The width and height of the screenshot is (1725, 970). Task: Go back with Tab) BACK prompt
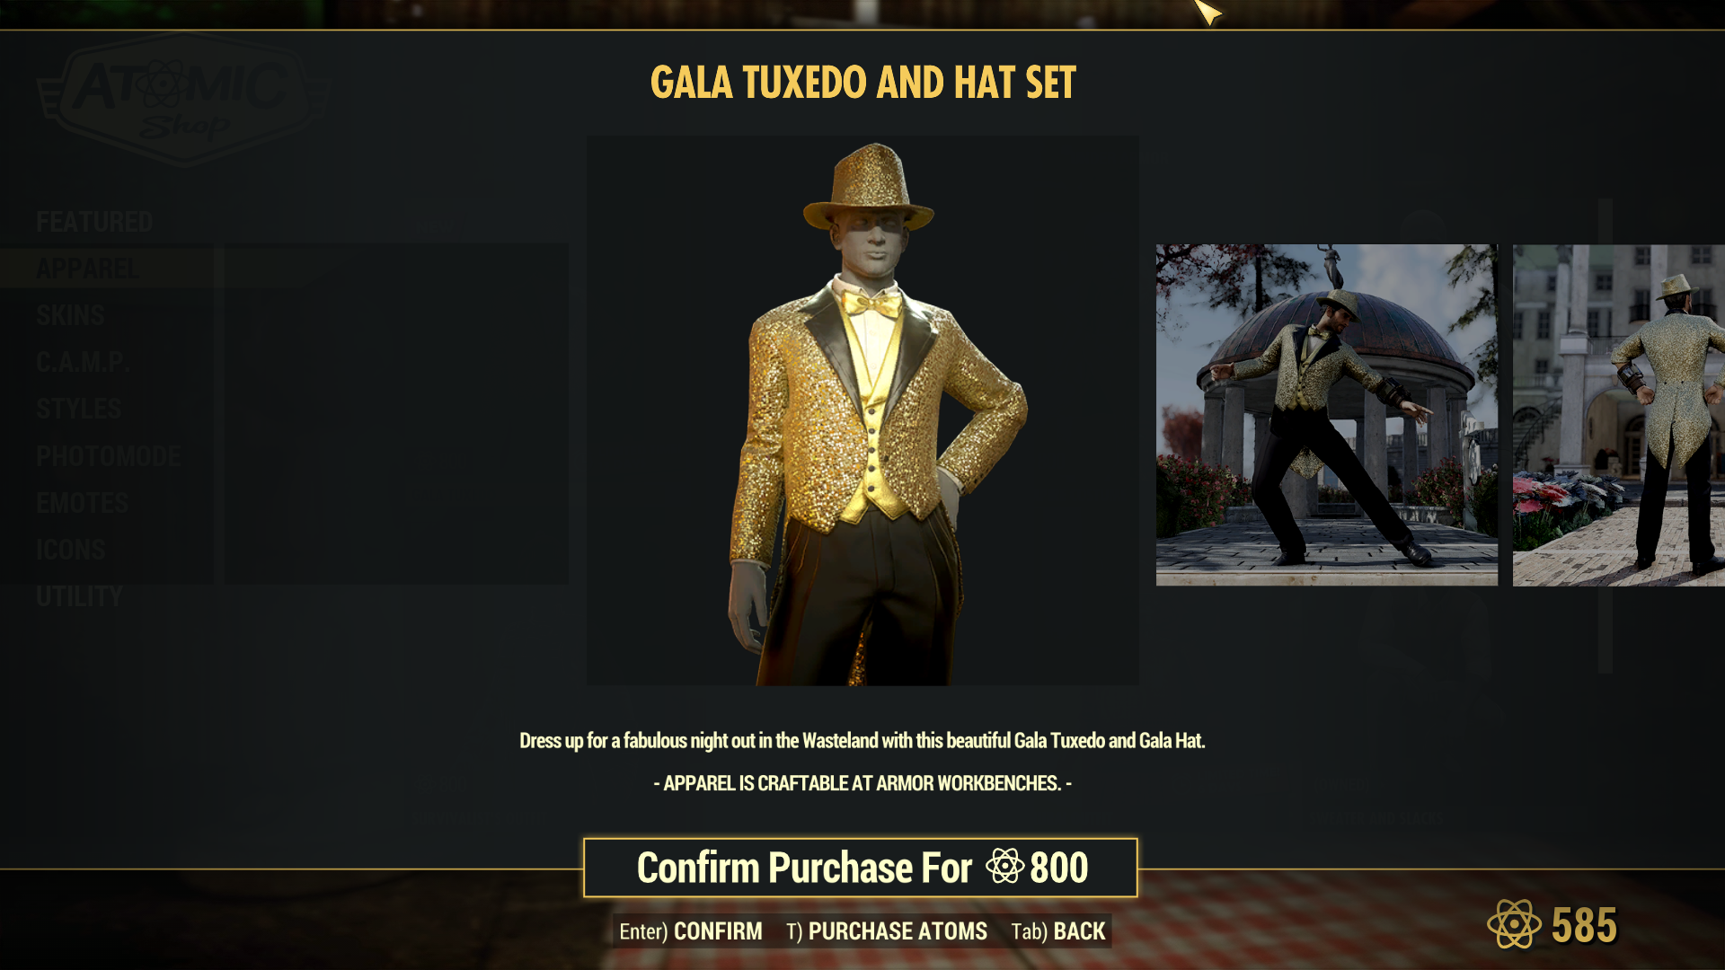click(x=1058, y=931)
